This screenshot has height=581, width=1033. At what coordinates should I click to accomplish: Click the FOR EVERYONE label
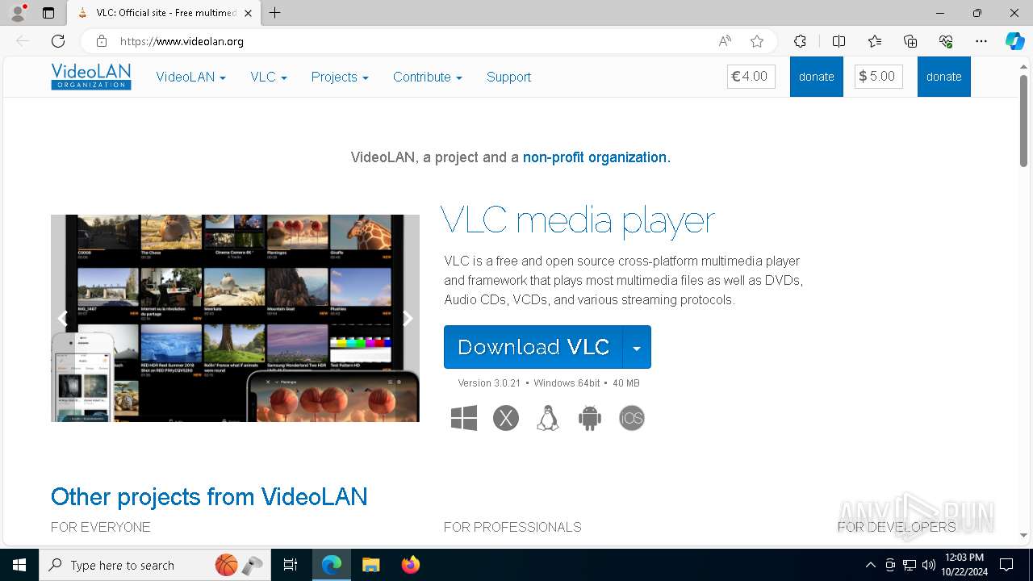point(101,527)
